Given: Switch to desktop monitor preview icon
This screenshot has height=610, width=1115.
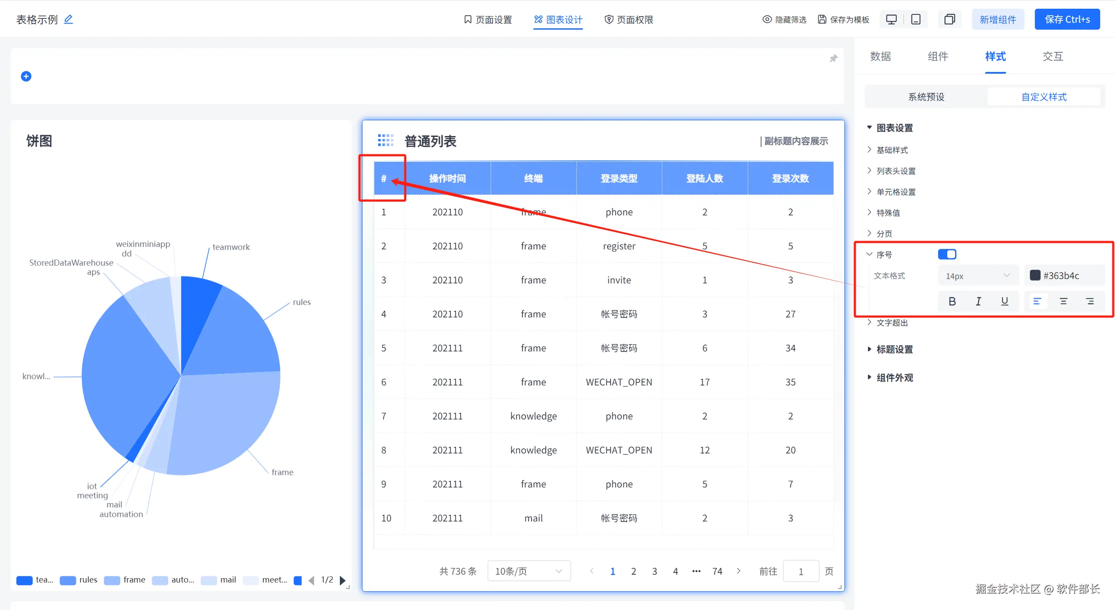Looking at the screenshot, I should point(891,20).
